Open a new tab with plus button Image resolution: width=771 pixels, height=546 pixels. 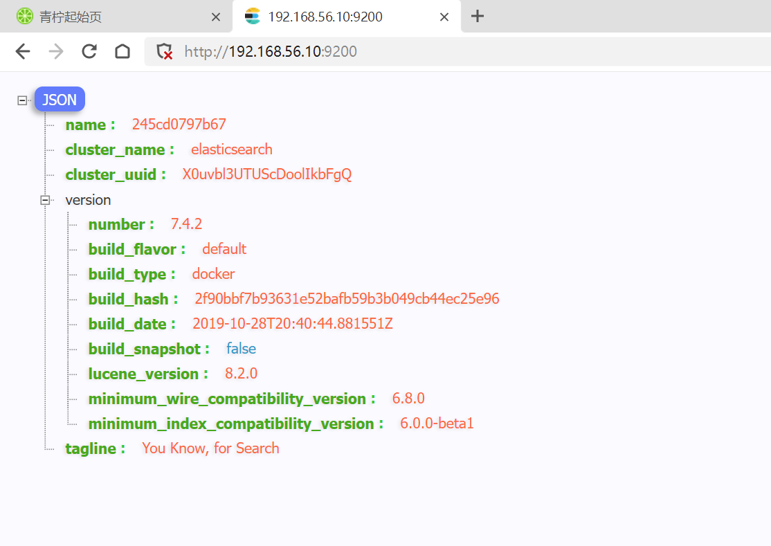pos(477,16)
